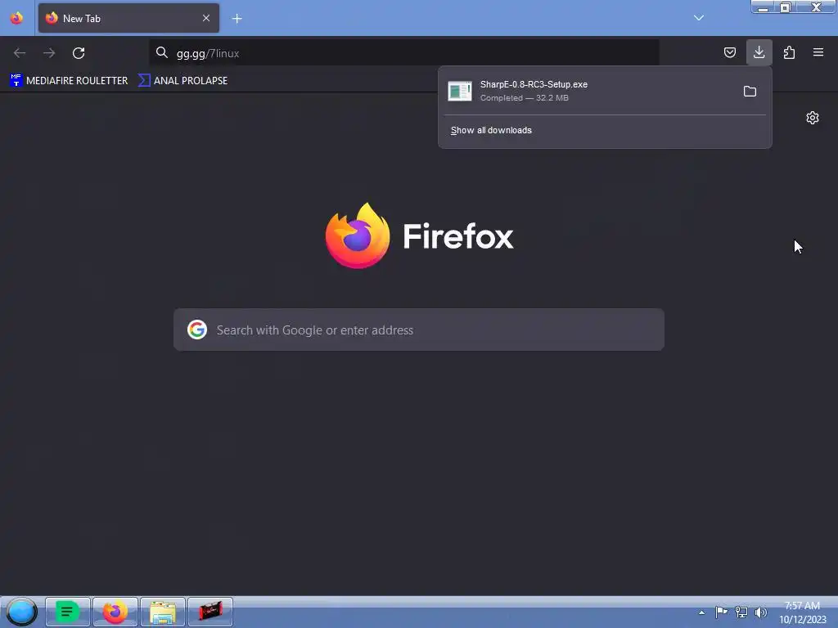Click Show all downloads
Screen dimensions: 838x628
click(491, 130)
